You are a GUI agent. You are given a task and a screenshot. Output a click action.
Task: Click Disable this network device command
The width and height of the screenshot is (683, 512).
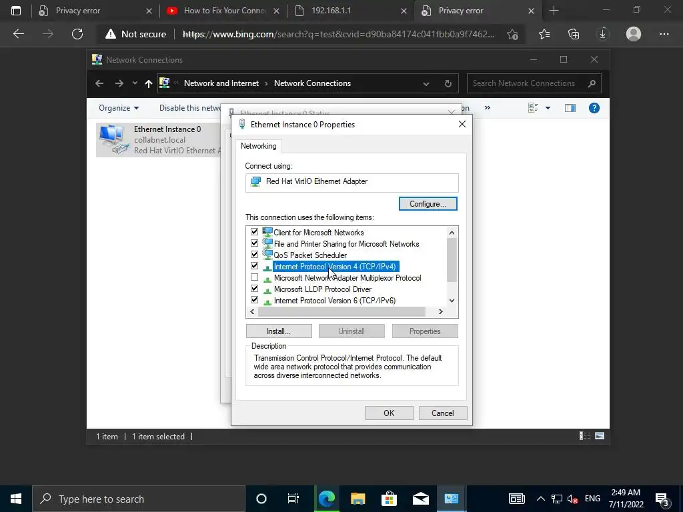(190, 108)
